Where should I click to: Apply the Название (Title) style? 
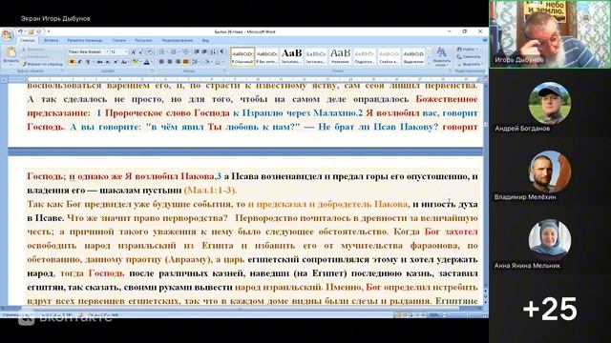(x=340, y=56)
